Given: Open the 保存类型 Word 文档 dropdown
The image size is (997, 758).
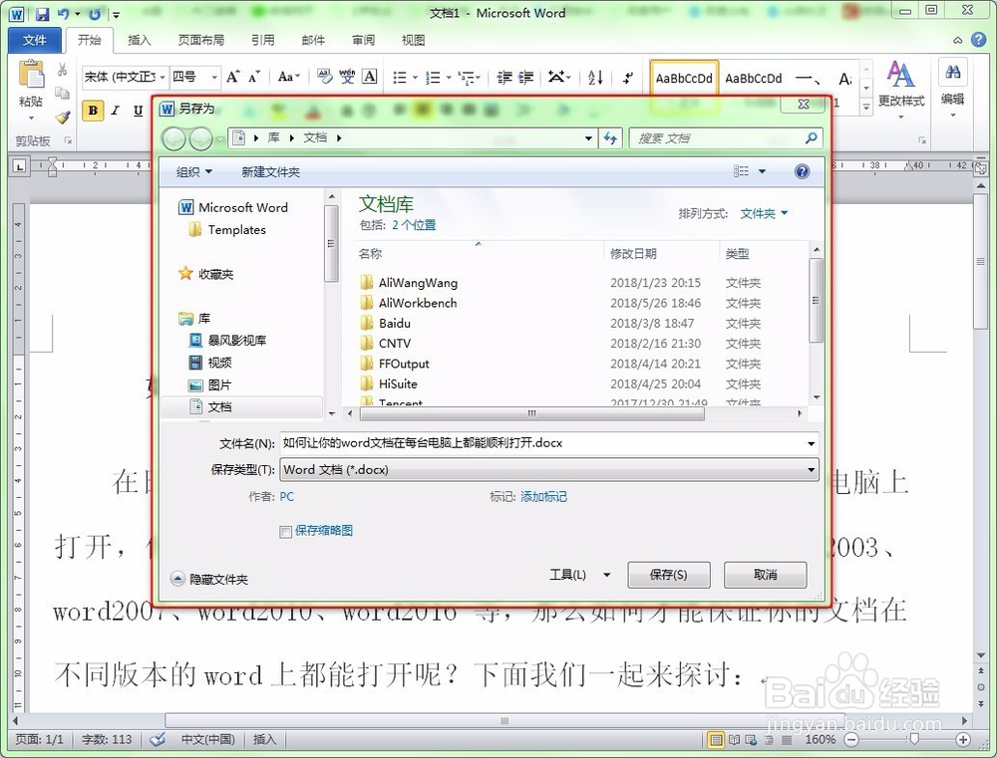Looking at the screenshot, I should click(549, 469).
